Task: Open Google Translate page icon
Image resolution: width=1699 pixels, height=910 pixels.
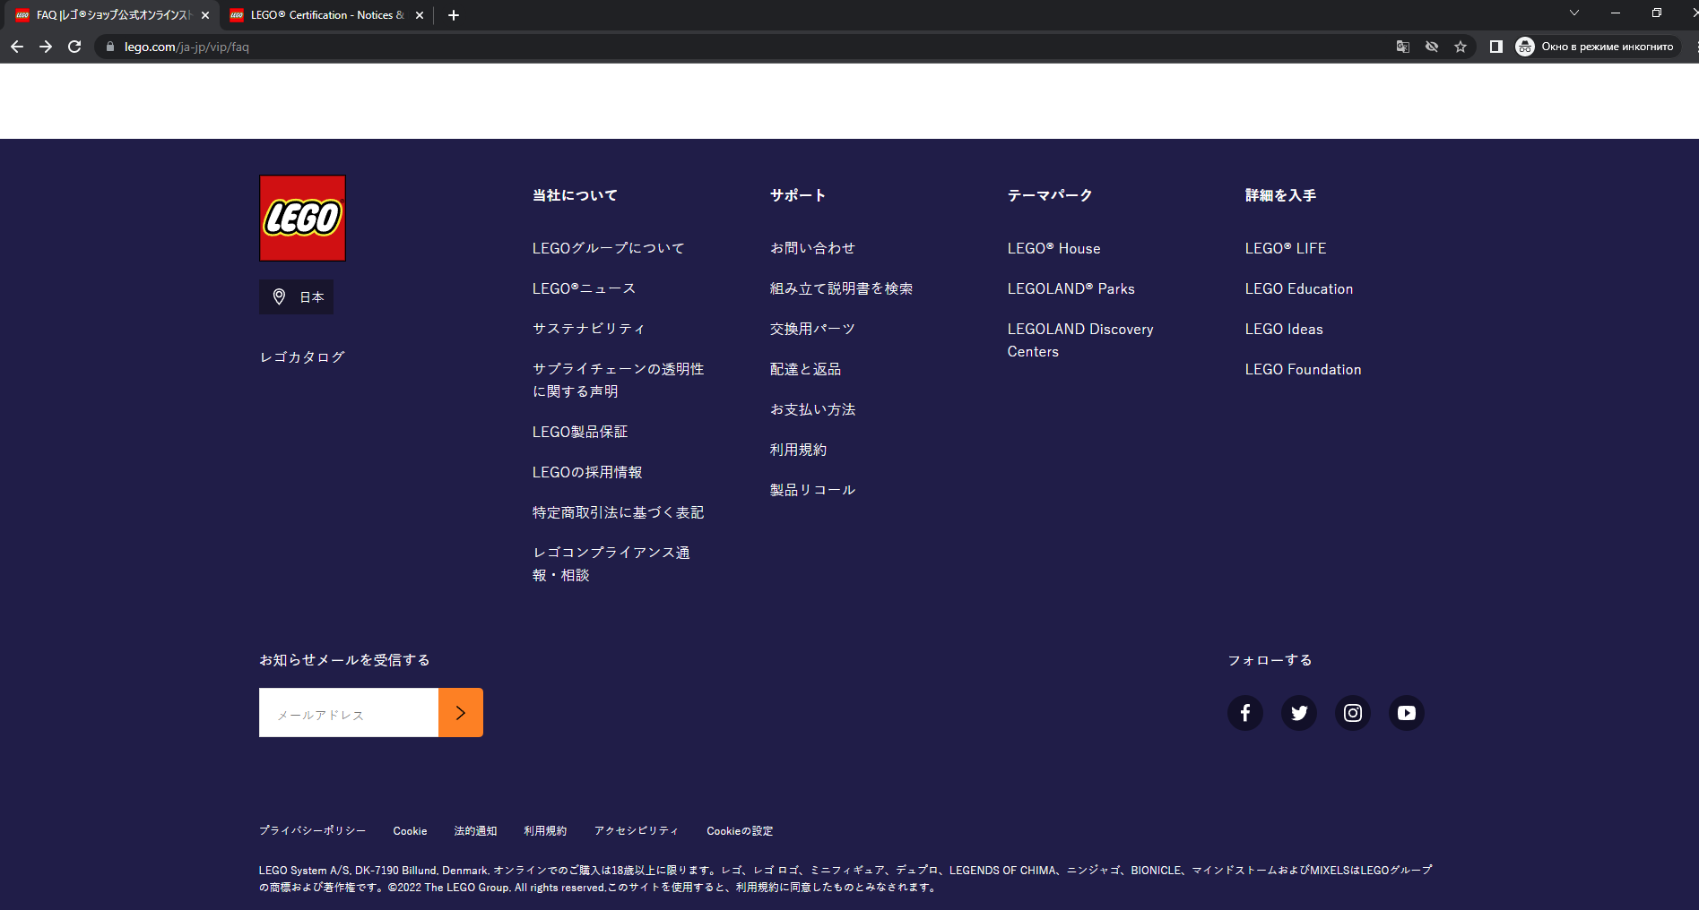Action: coord(1403,47)
